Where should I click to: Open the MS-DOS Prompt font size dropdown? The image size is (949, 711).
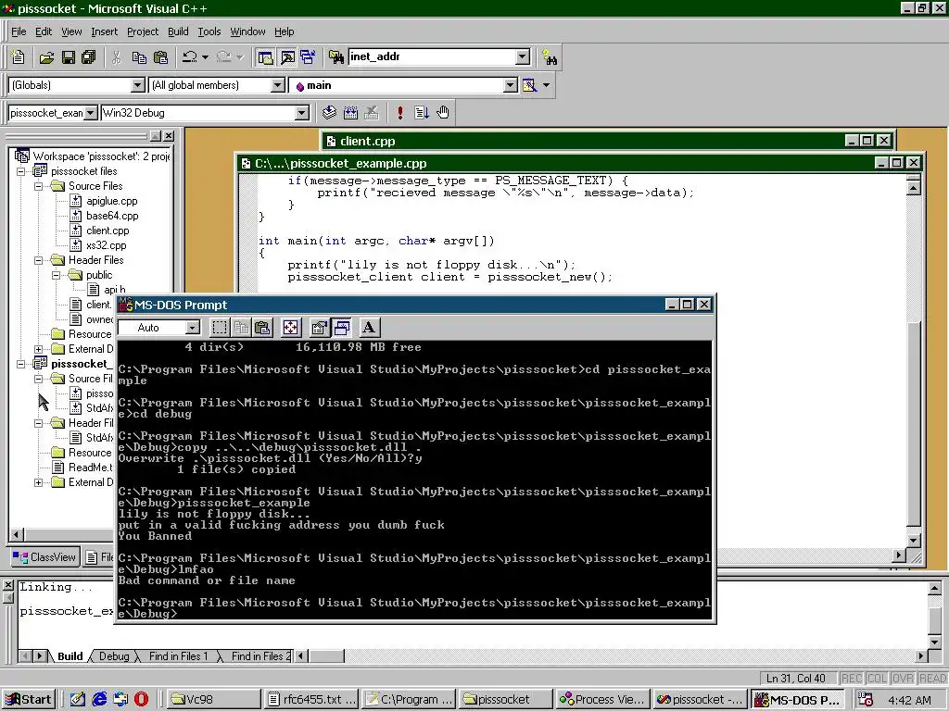tap(193, 328)
